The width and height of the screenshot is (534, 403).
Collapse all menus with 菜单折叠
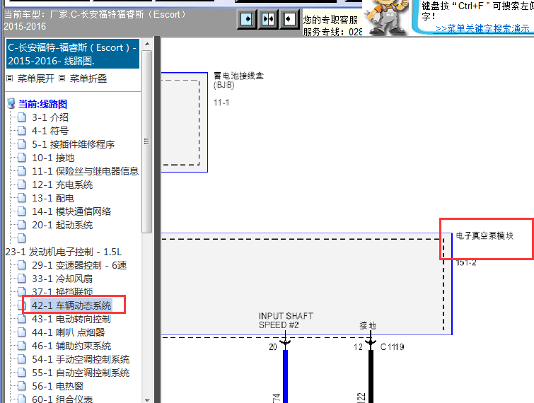[x=88, y=78]
